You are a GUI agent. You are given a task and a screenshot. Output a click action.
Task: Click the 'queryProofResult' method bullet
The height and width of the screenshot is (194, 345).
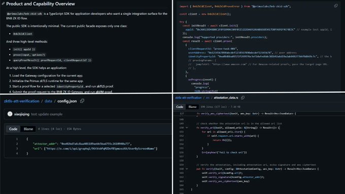[x=52, y=60]
